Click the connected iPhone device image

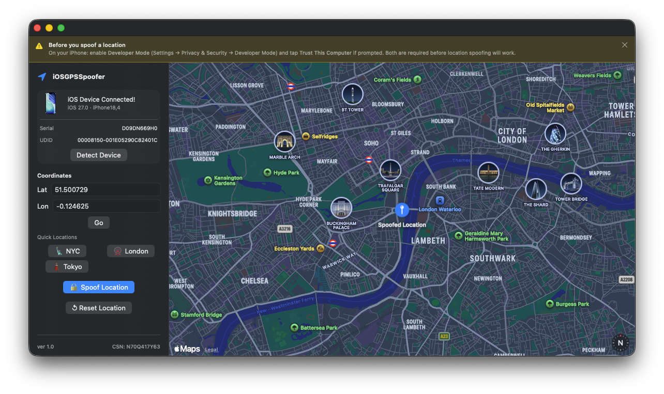tap(51, 103)
